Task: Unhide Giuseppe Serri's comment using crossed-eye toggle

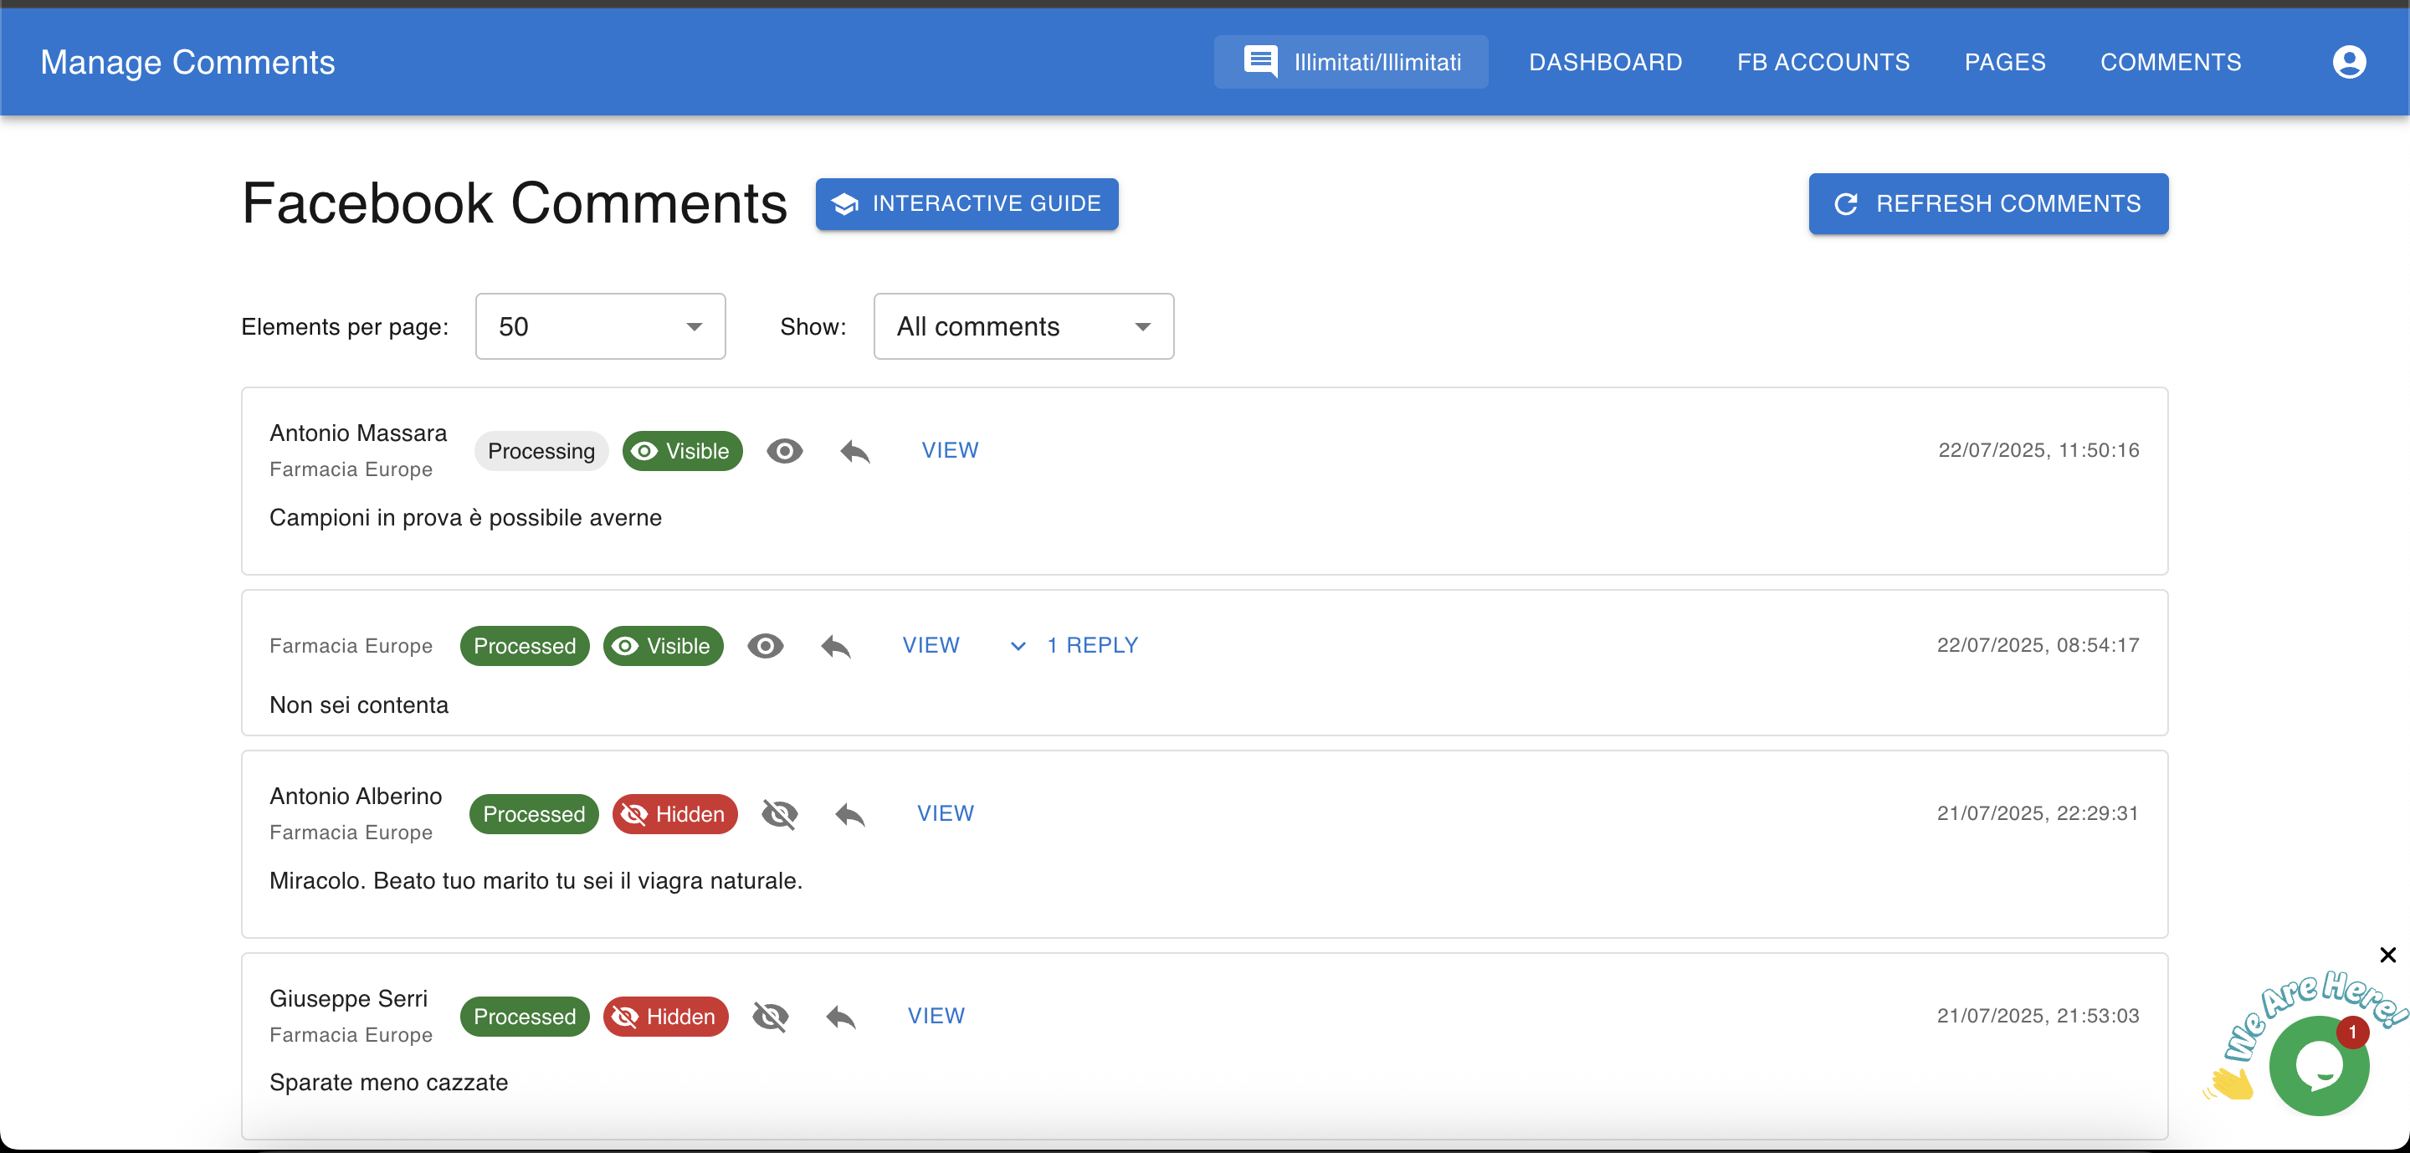Action: tap(770, 1017)
